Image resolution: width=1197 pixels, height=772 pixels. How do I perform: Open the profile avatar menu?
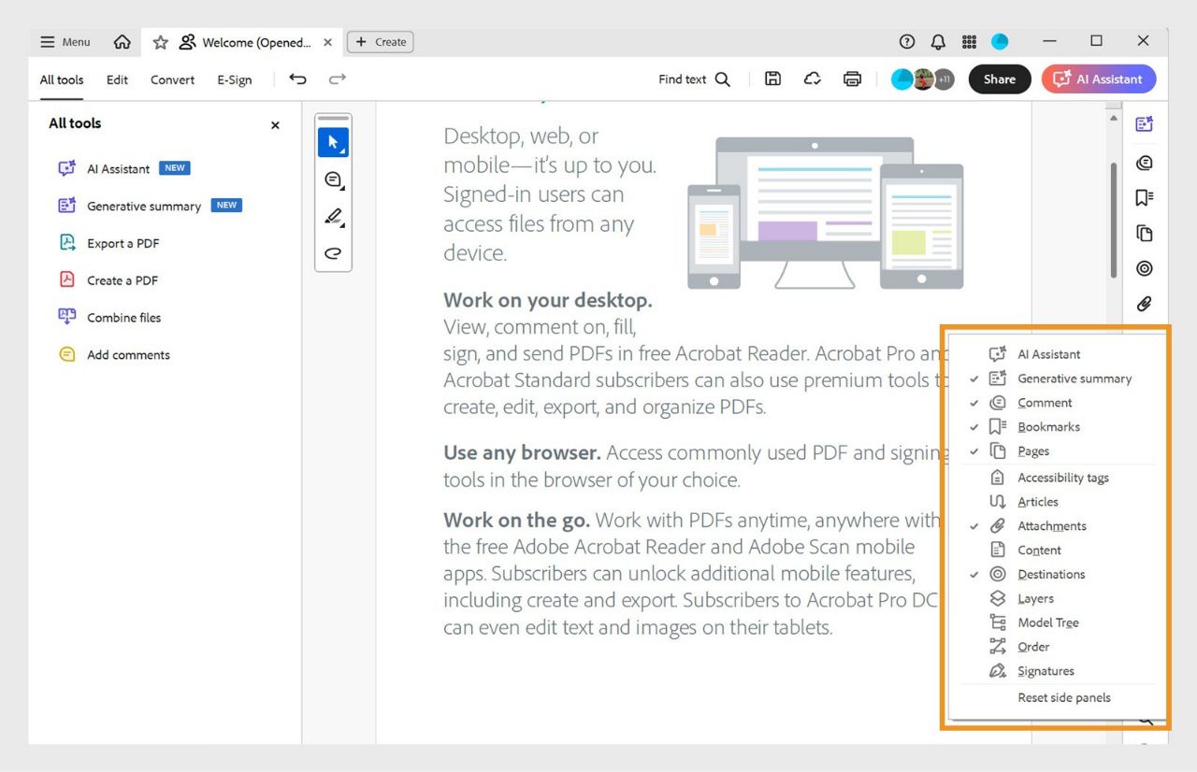point(1000,41)
